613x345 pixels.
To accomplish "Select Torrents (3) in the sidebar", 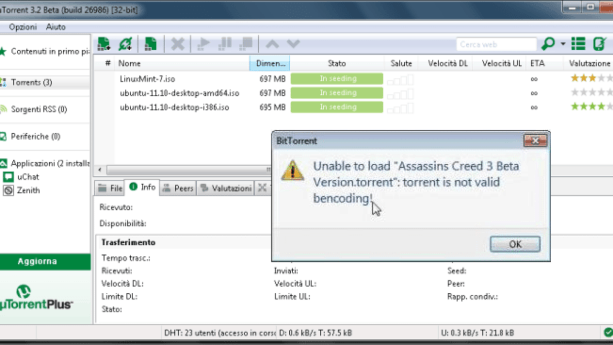I will tap(45, 82).
